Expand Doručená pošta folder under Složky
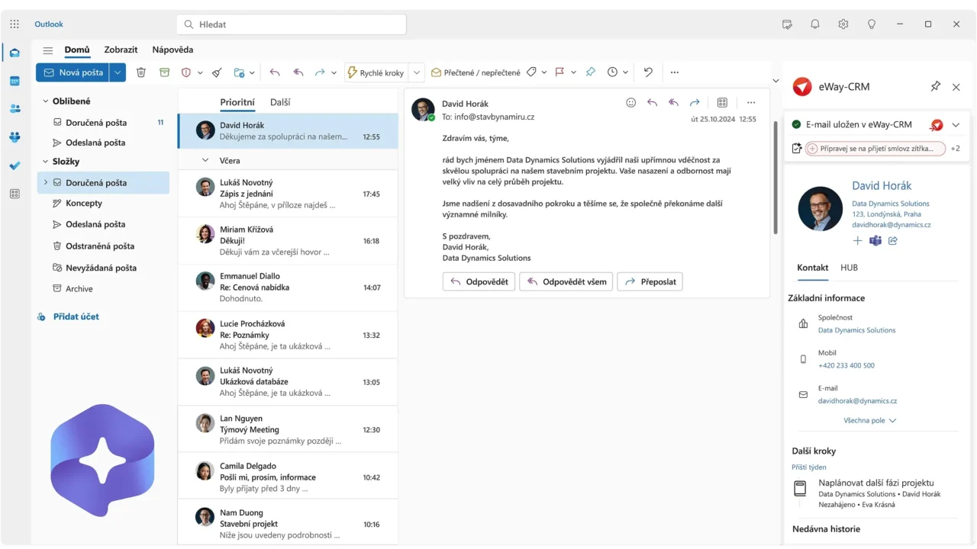 tap(45, 183)
